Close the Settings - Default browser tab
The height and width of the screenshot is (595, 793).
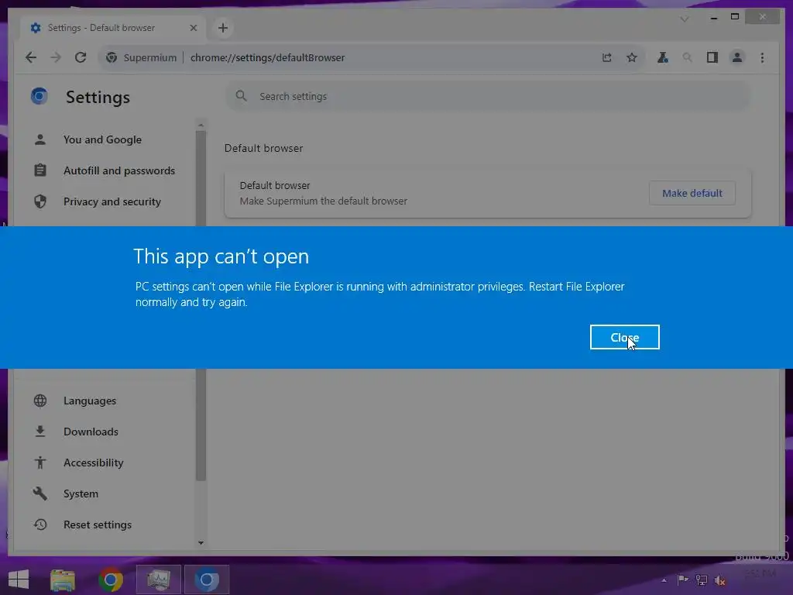[x=193, y=28]
